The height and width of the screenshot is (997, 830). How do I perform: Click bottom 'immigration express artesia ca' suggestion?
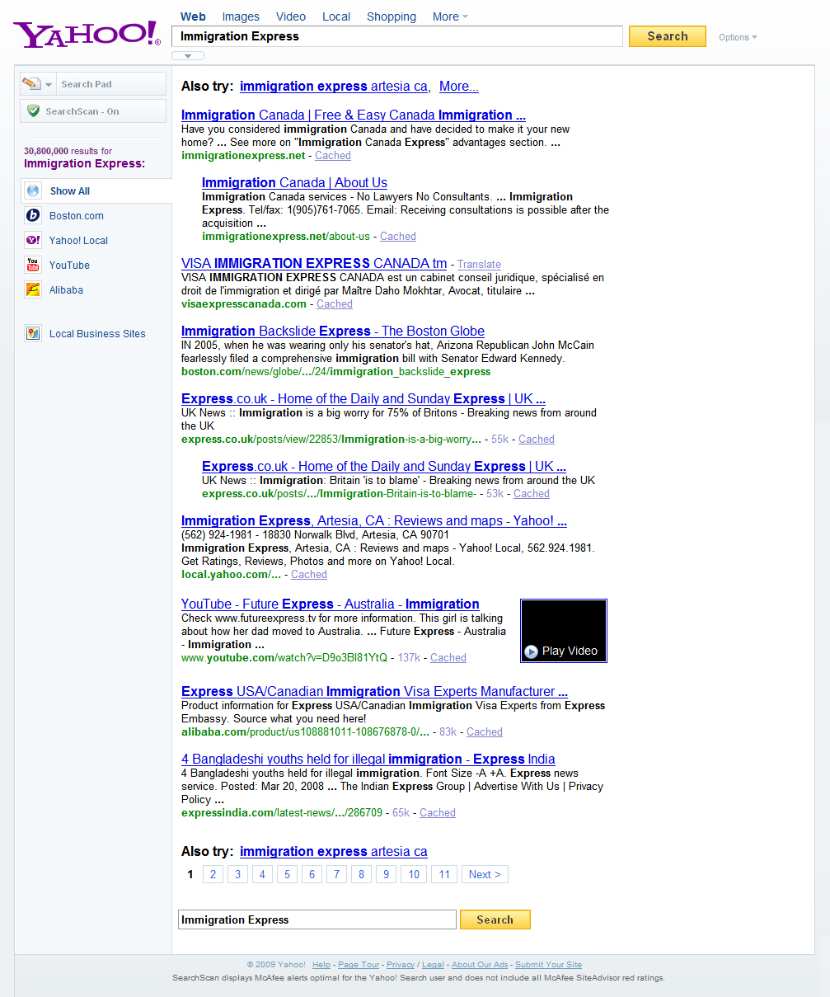334,852
